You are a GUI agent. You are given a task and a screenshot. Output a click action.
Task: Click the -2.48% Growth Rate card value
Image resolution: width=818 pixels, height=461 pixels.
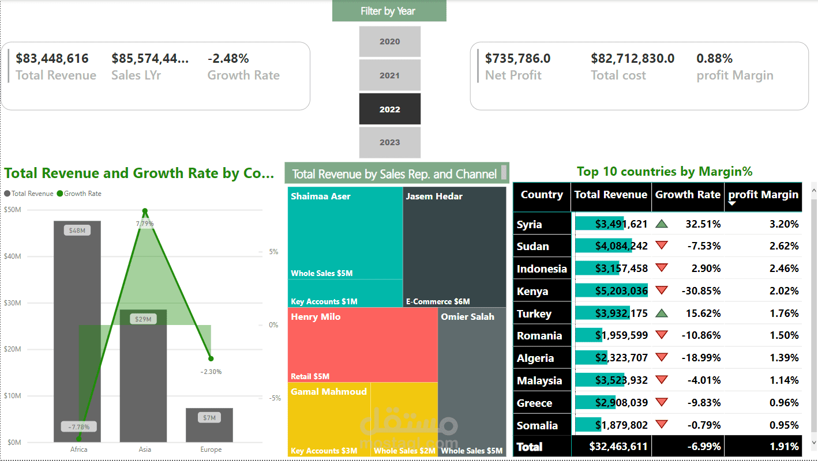(228, 58)
